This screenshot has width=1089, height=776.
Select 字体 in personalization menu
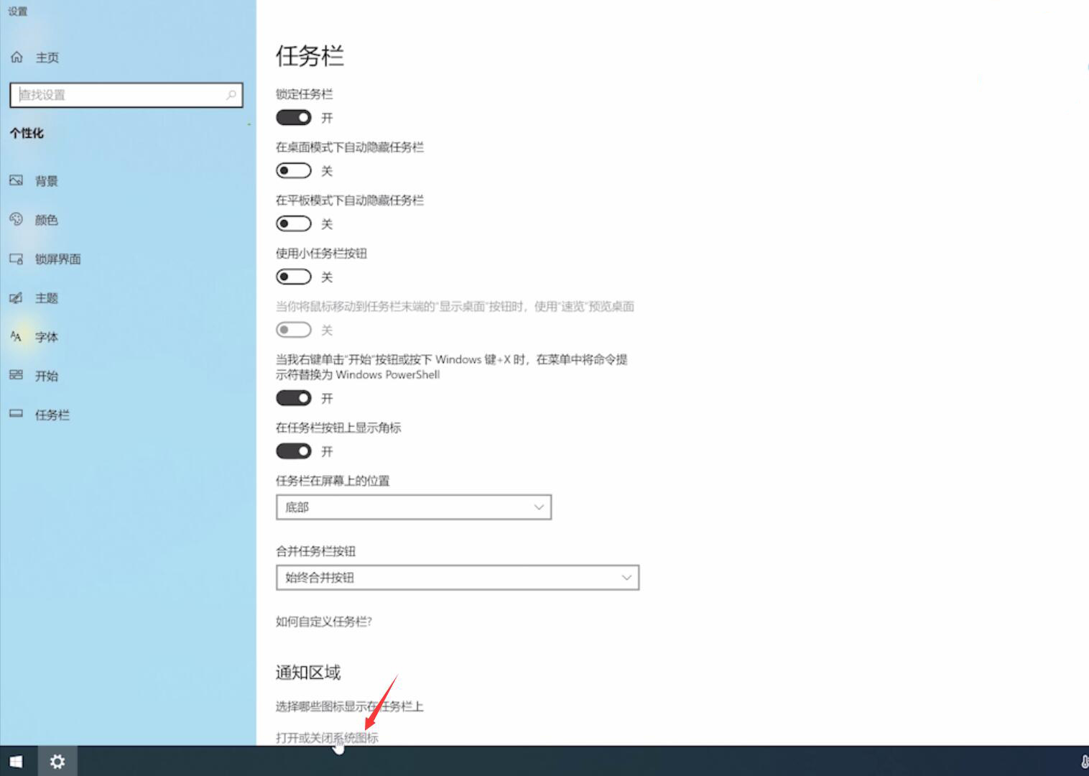47,336
